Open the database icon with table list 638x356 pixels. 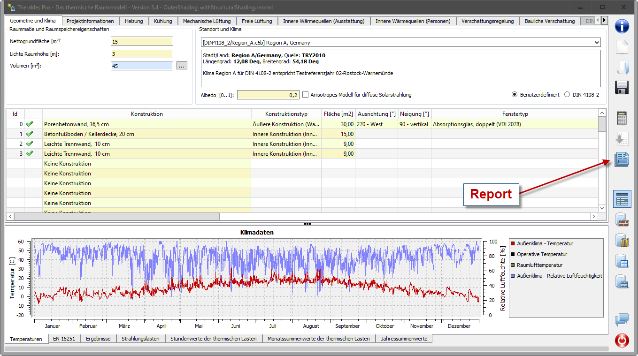[622, 281]
